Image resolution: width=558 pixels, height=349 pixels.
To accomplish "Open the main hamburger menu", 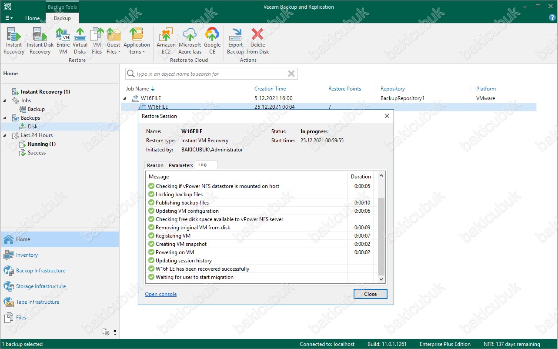I will click(x=9, y=18).
